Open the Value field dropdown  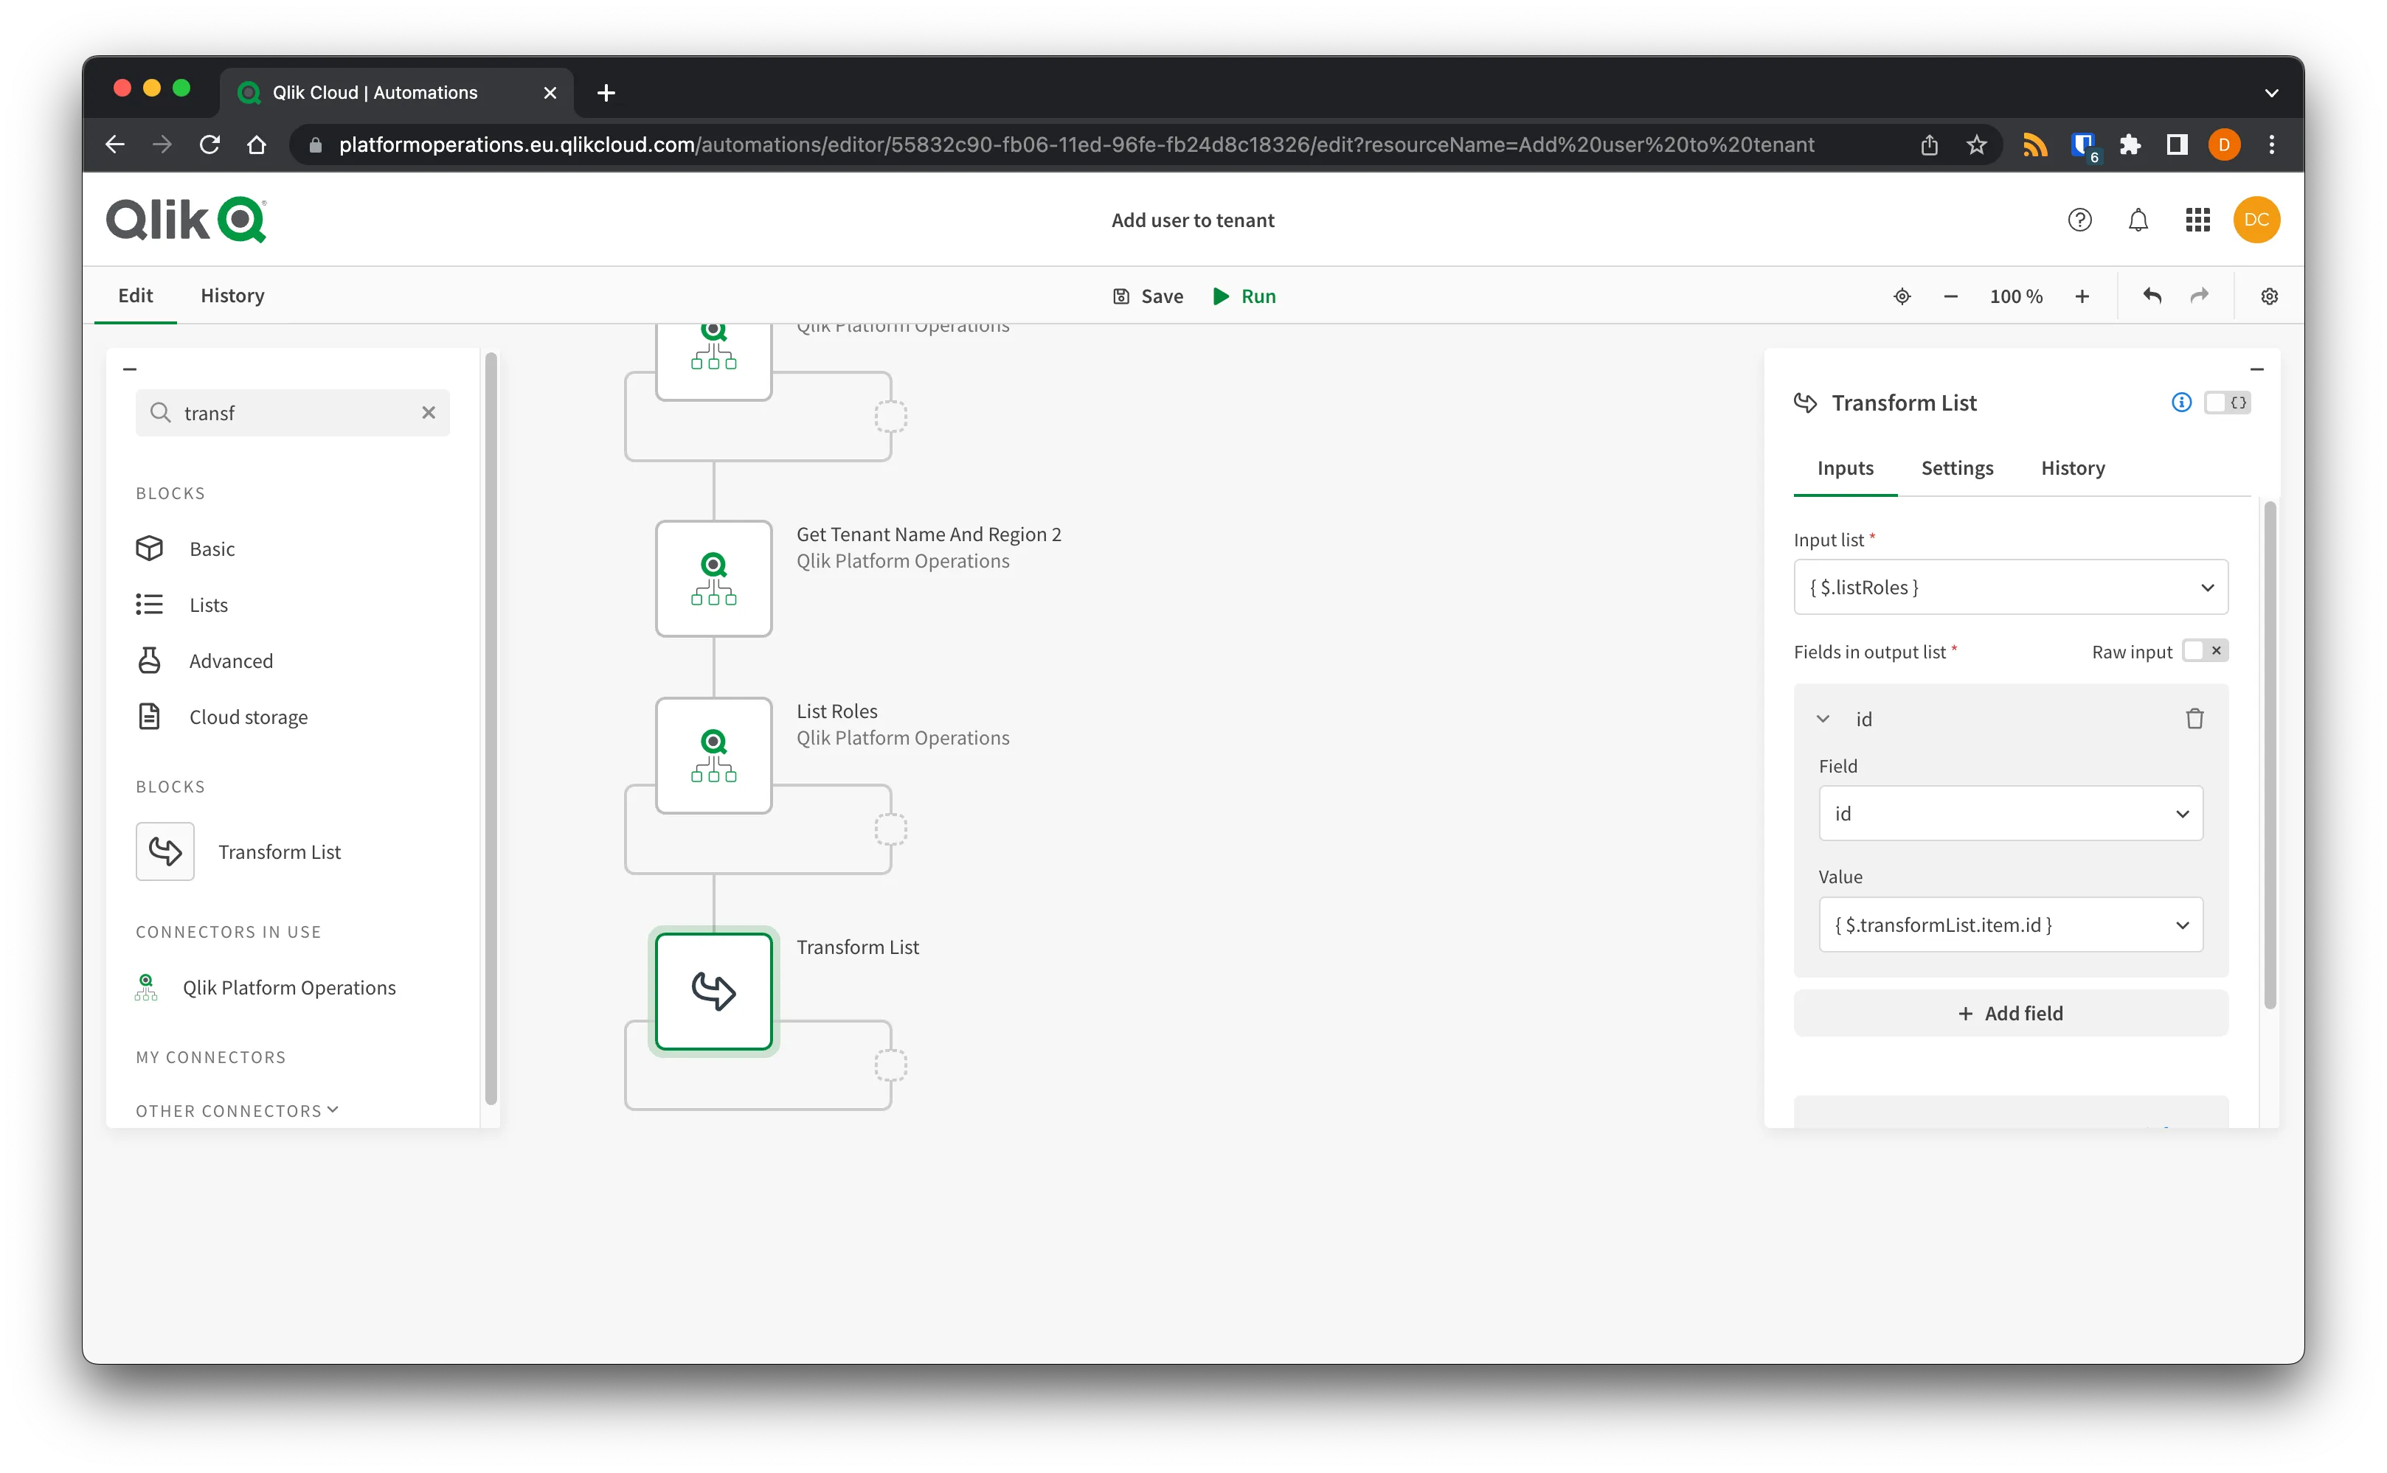coord(2012,925)
